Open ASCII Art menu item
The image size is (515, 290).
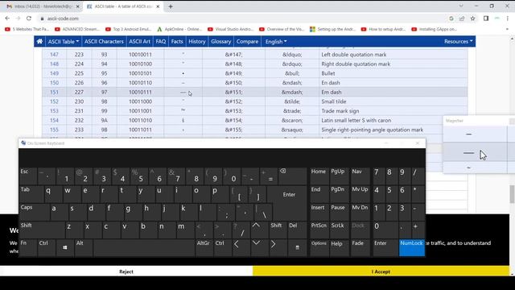coord(139,41)
